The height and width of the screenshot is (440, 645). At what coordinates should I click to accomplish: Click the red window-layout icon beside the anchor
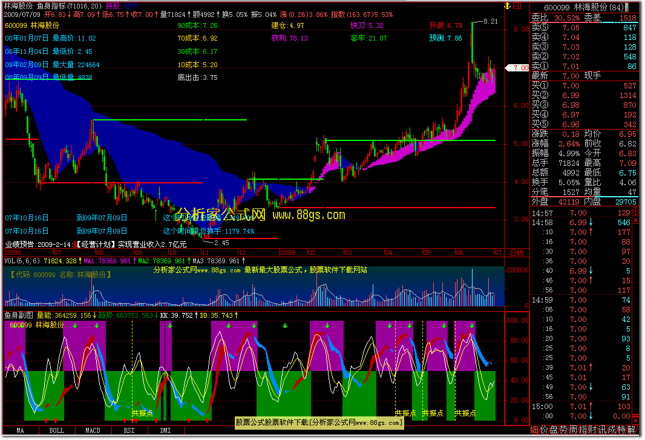[x=517, y=6]
